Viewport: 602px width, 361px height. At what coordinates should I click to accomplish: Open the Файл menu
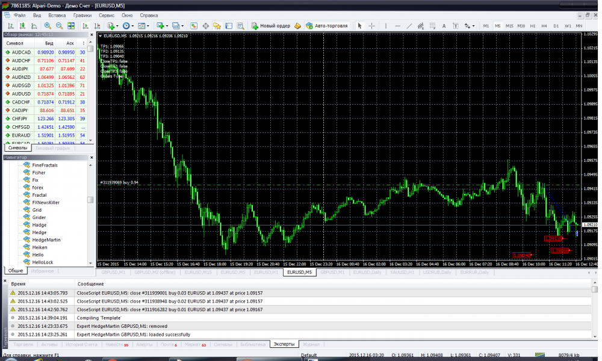tap(20, 16)
